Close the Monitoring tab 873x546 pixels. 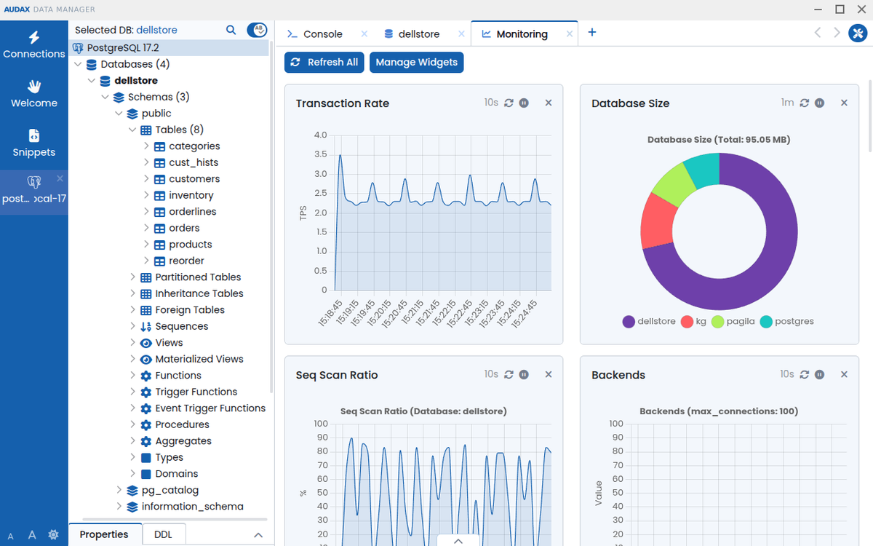570,33
